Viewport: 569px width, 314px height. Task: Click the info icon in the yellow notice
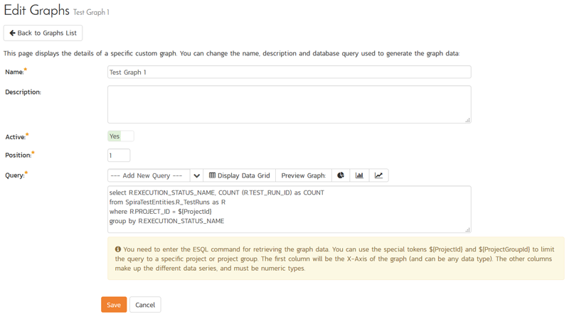tap(117, 250)
